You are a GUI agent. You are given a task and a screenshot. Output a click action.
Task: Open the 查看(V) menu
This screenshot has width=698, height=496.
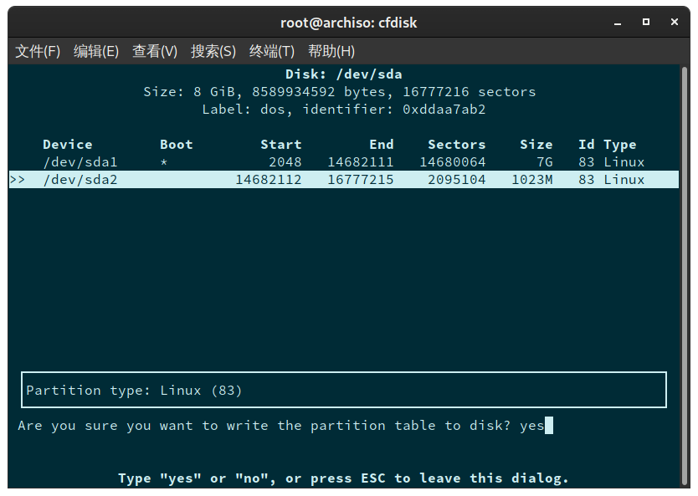coord(154,51)
